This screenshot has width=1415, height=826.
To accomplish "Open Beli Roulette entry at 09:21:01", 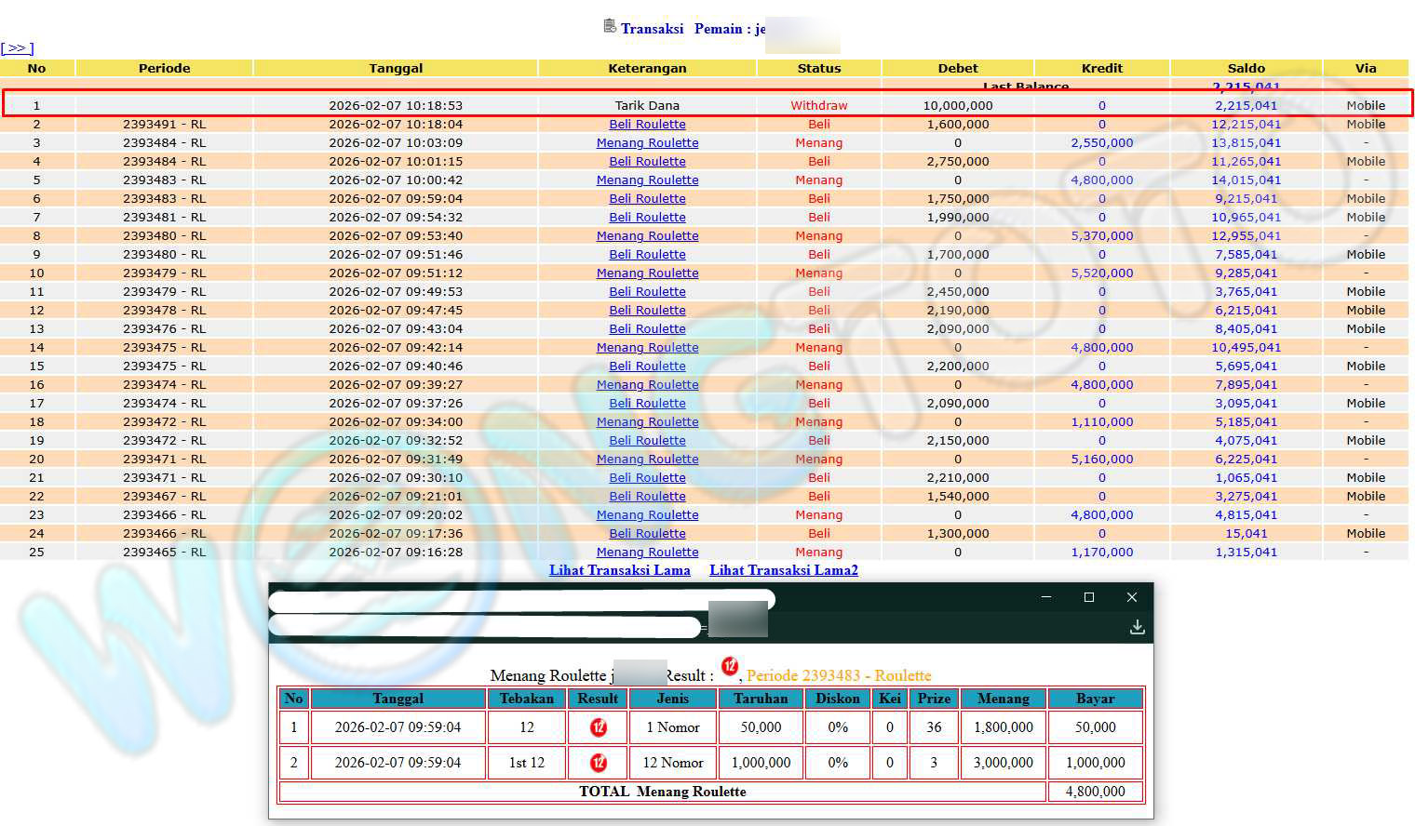I will 647,496.
